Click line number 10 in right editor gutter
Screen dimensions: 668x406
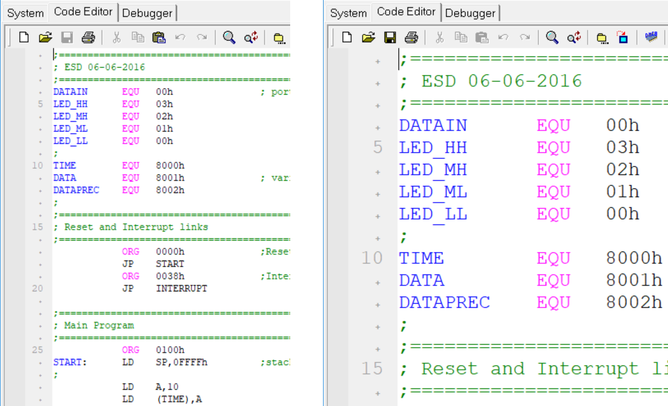click(372, 258)
